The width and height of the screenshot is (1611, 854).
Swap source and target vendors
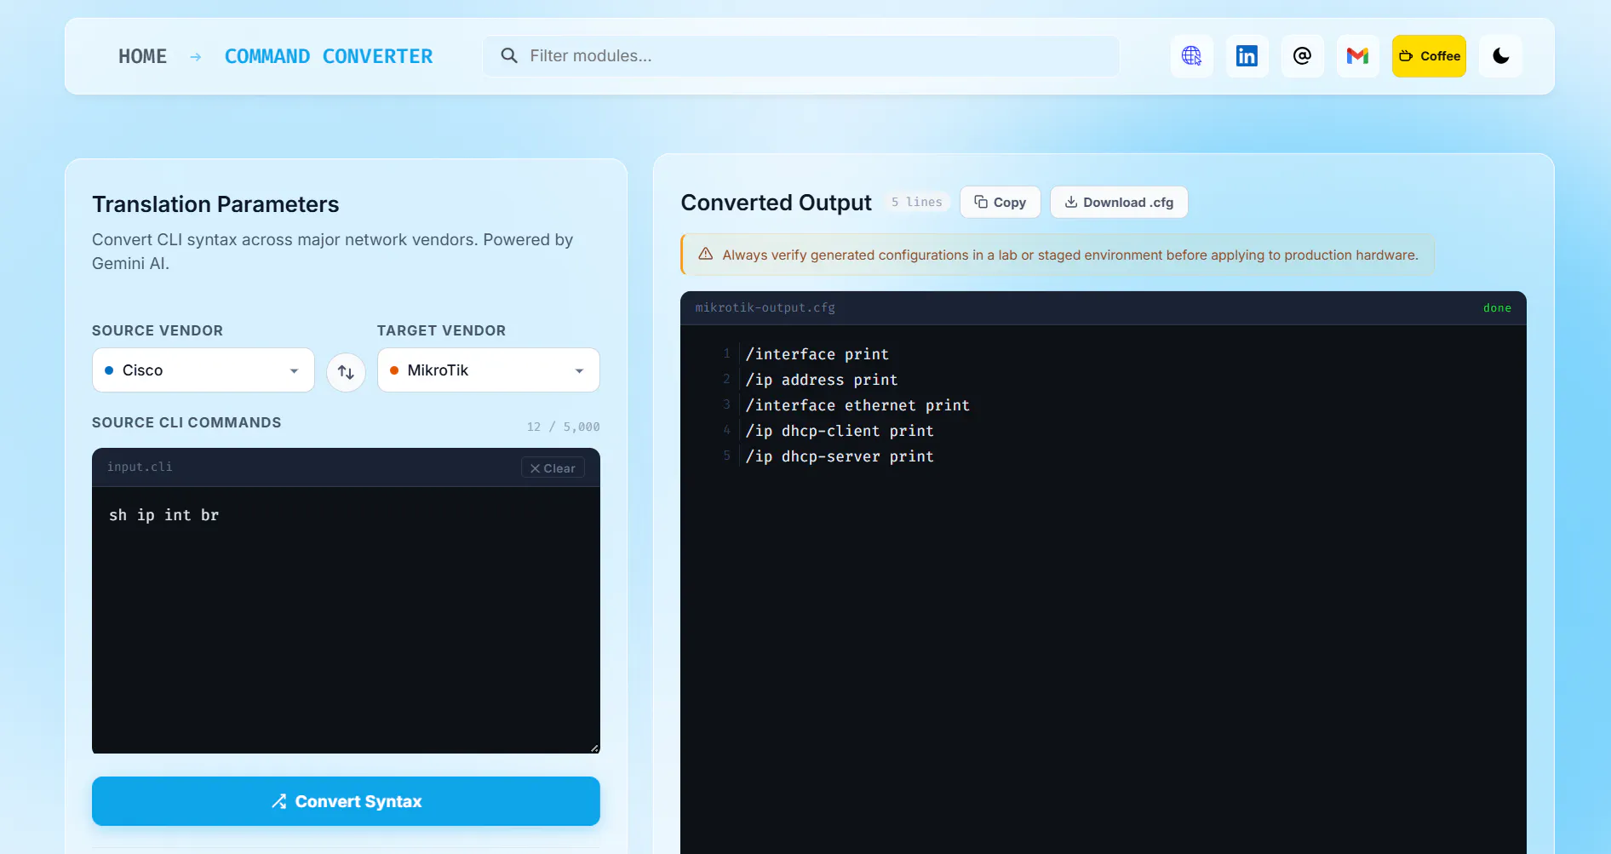[x=346, y=372]
